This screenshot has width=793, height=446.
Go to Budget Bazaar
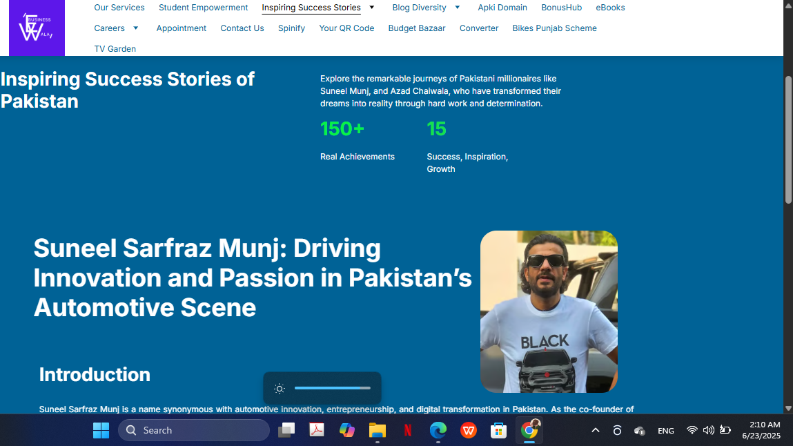(417, 28)
